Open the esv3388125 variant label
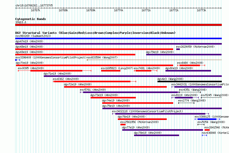The image size is (229, 153). tap(212, 117)
